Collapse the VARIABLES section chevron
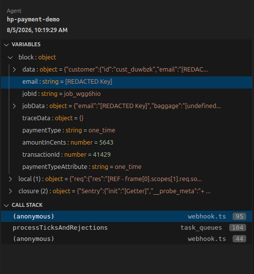 pos(6,45)
